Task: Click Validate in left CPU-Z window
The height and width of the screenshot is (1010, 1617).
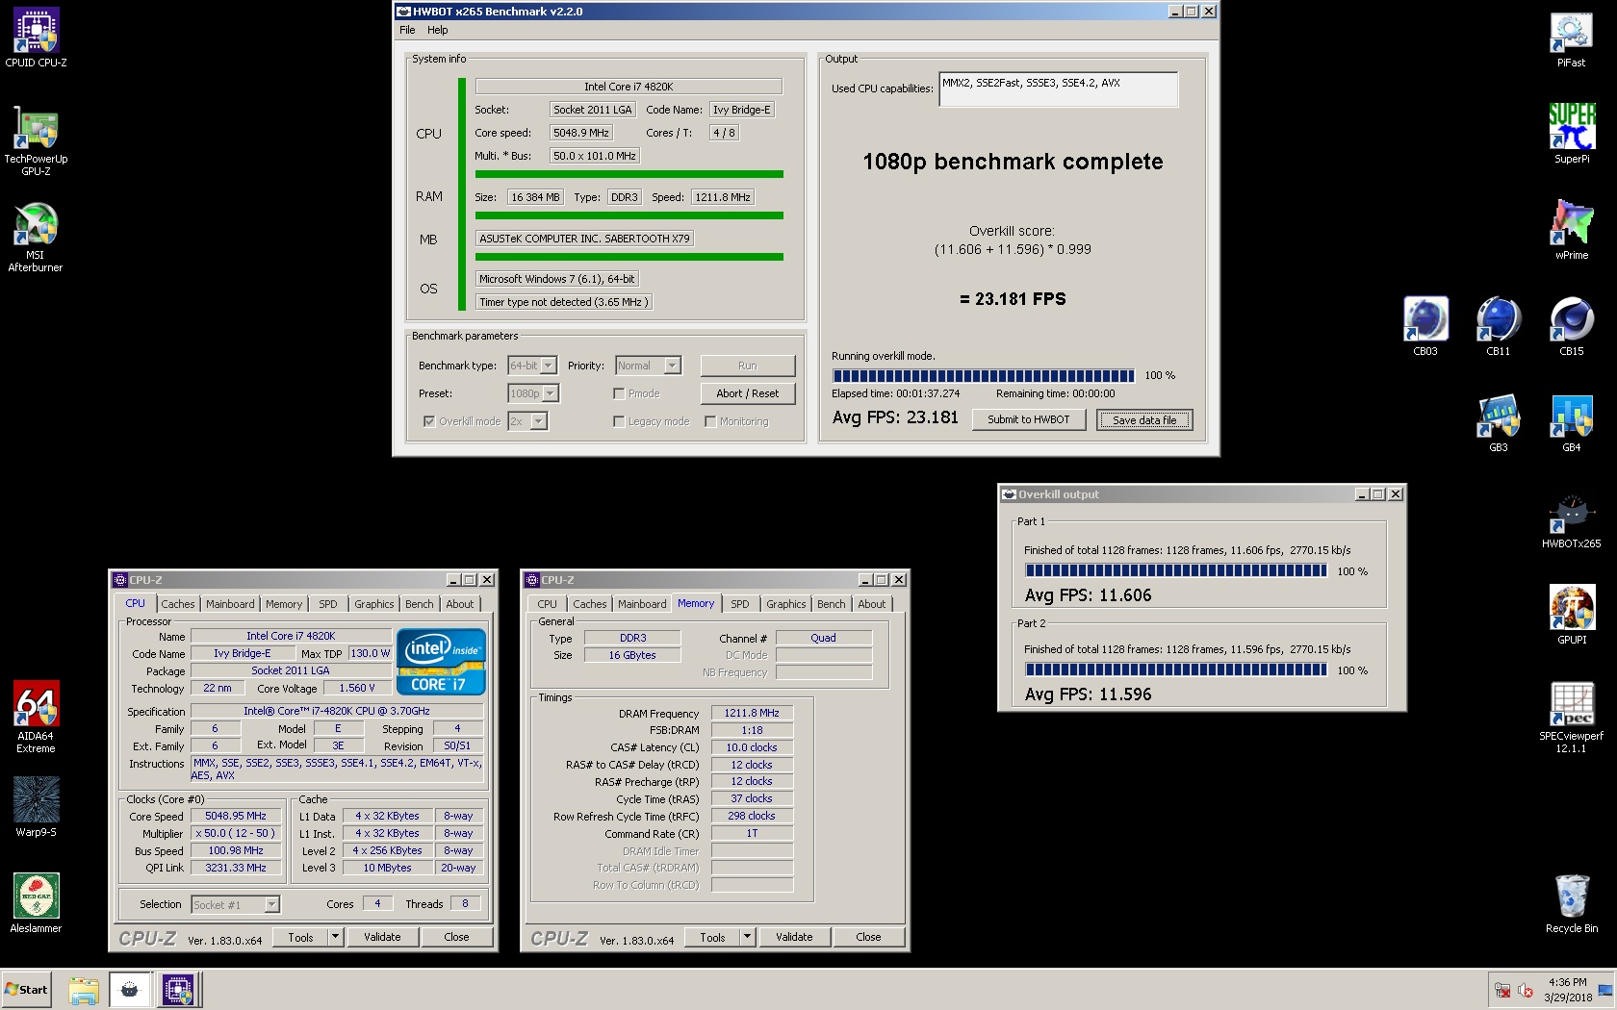Action: 382,937
